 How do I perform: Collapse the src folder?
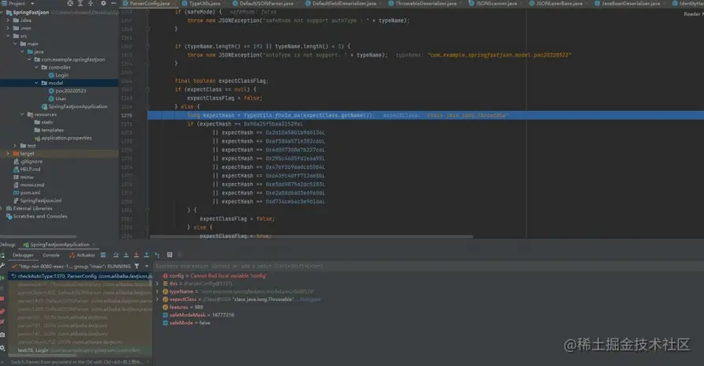[8, 35]
